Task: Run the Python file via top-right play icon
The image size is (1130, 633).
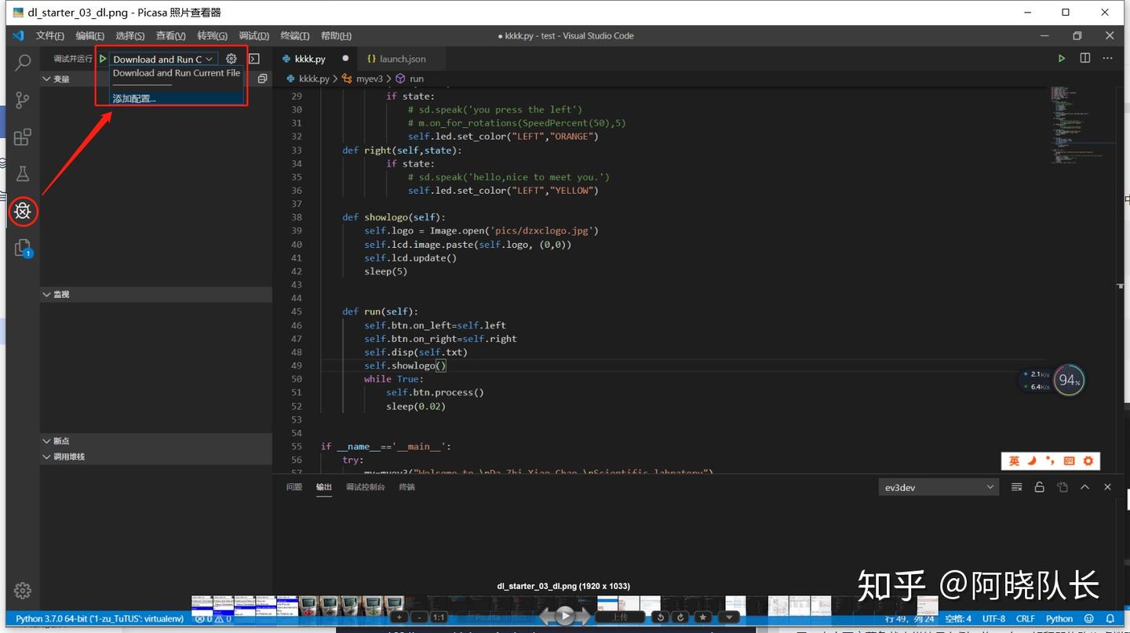Action: [x=1062, y=58]
